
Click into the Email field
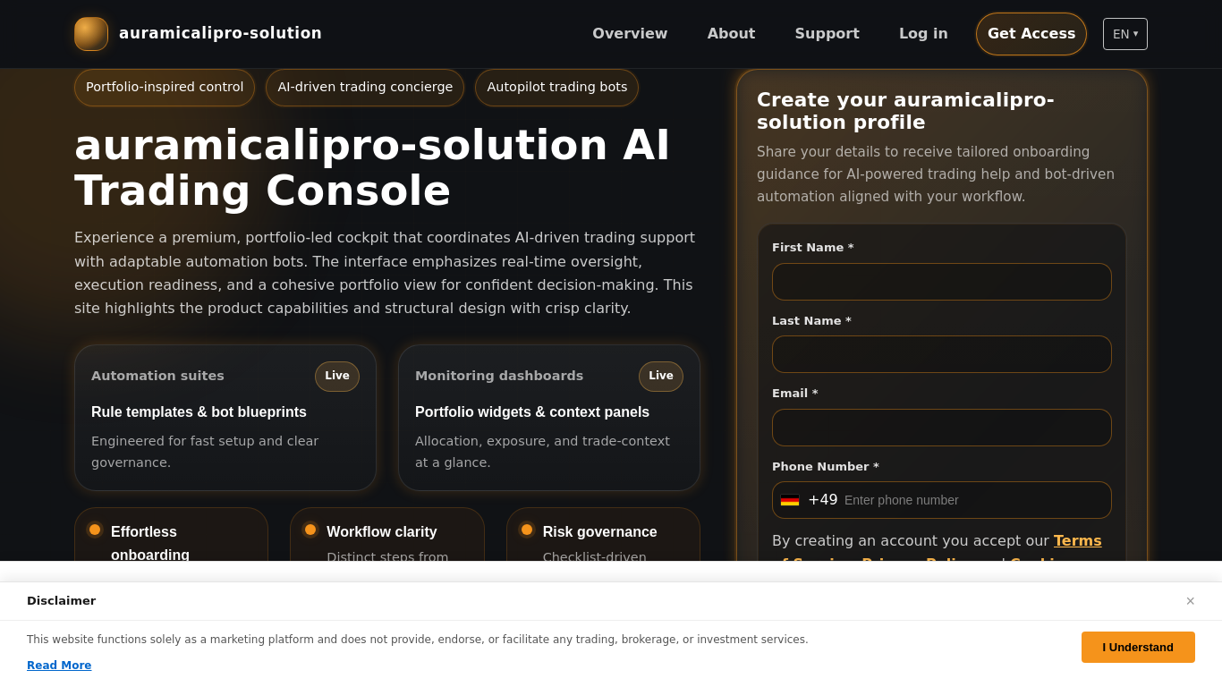[942, 428]
